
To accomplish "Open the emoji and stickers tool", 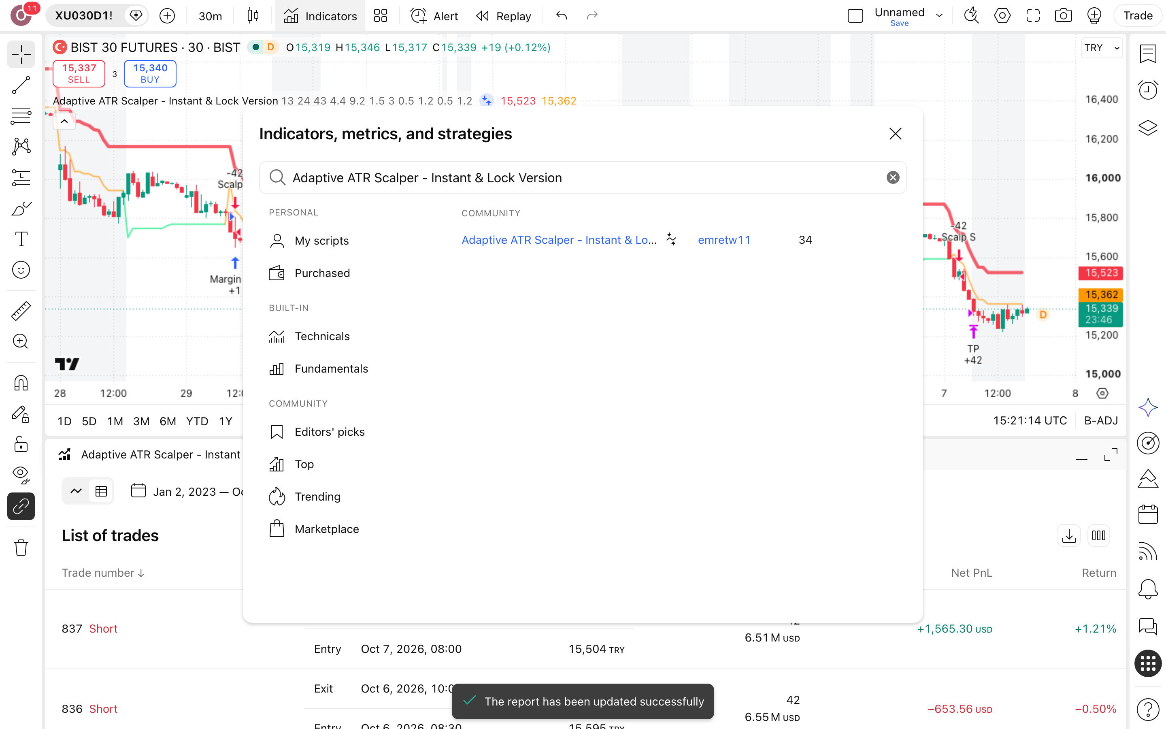I will tap(21, 270).
